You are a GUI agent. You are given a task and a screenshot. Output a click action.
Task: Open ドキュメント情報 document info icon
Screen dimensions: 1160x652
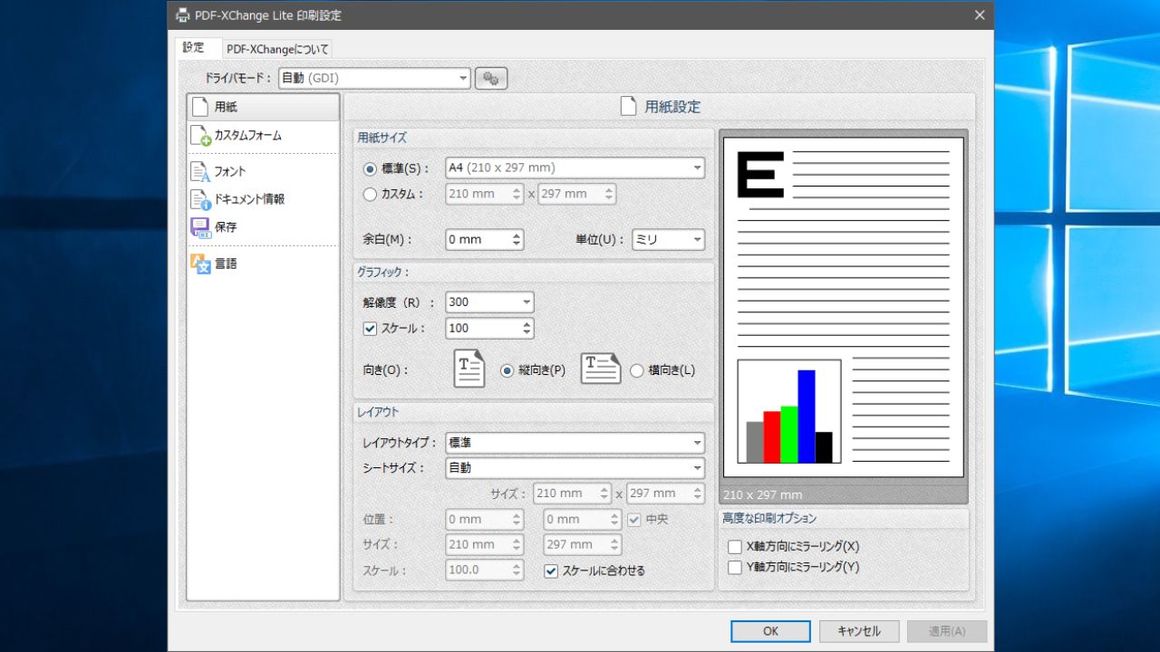tap(200, 199)
